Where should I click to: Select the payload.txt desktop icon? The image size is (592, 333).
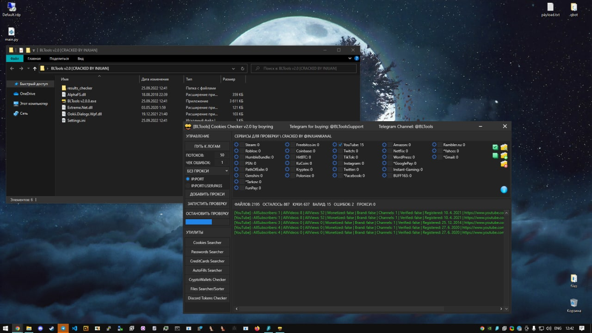[x=550, y=9]
